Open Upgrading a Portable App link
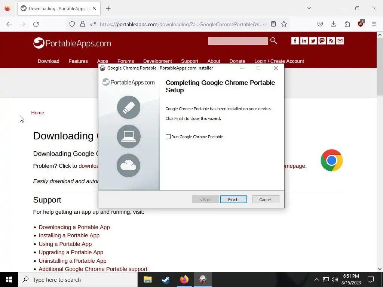 tap(71, 252)
